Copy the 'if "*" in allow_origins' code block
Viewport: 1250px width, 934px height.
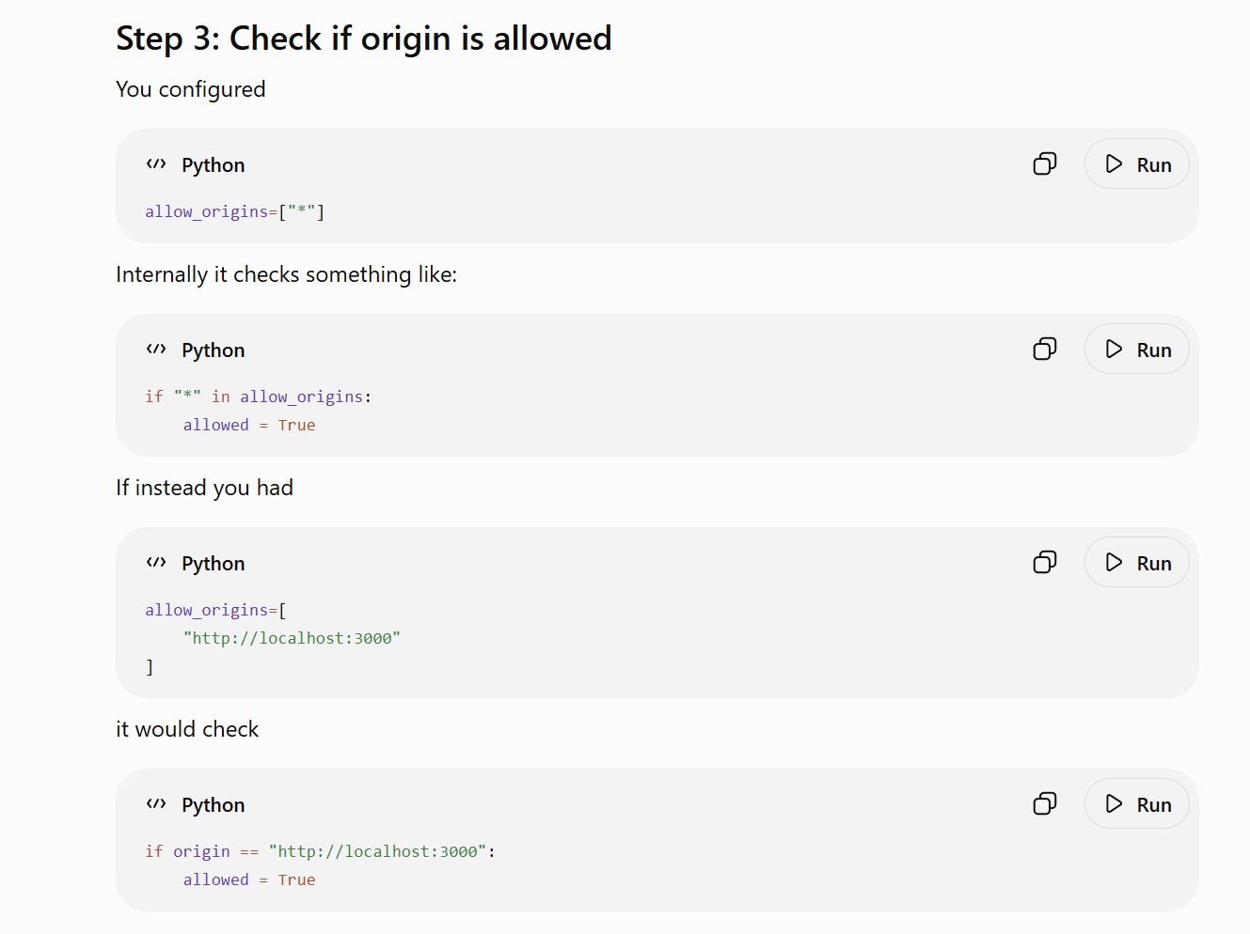point(1045,350)
